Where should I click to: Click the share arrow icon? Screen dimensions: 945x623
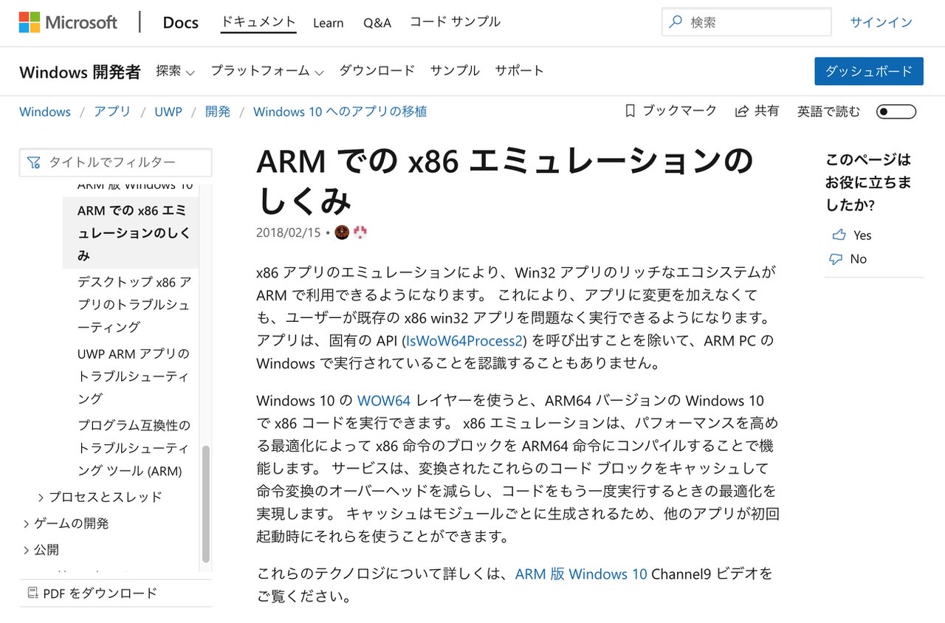click(742, 111)
